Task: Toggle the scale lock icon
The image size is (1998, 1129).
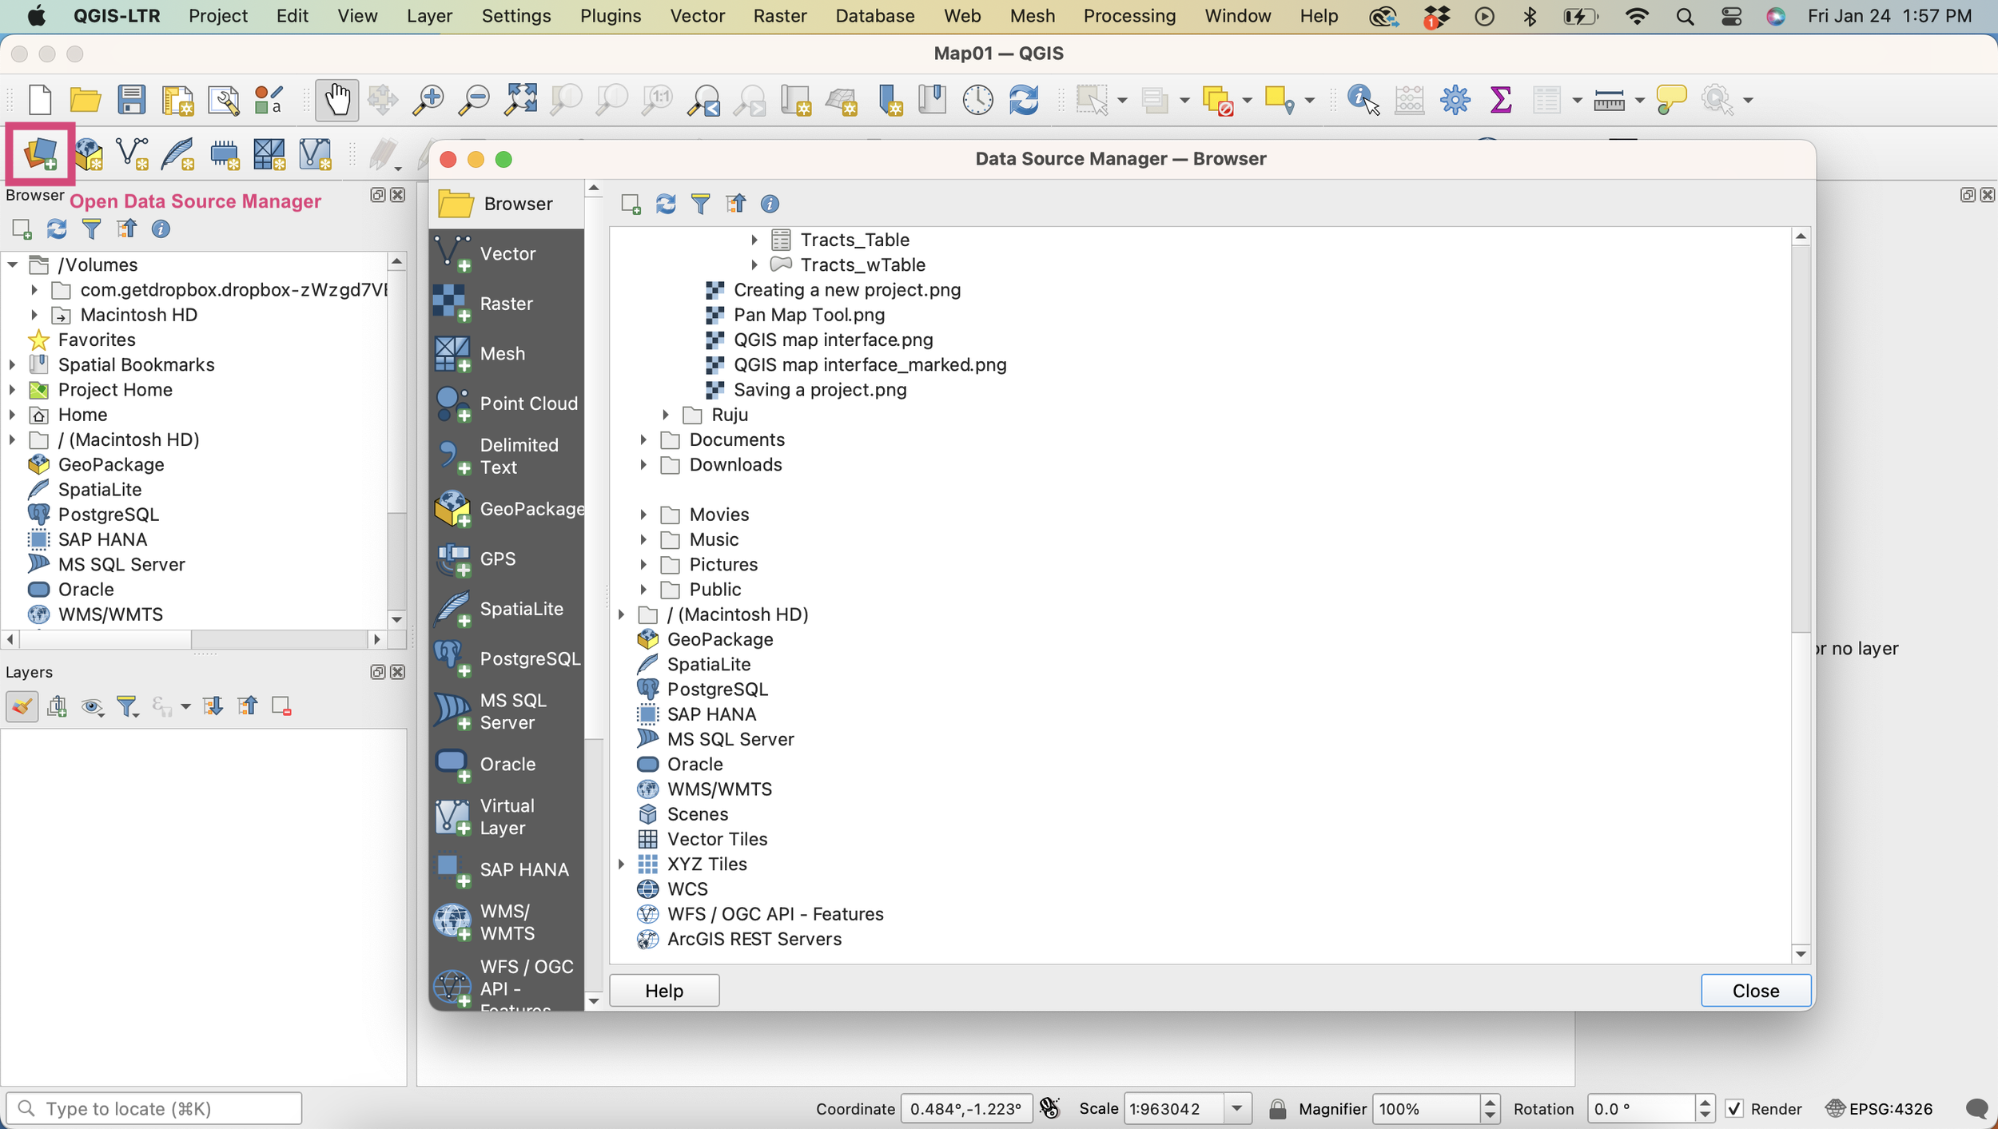Action: pos(1277,1109)
